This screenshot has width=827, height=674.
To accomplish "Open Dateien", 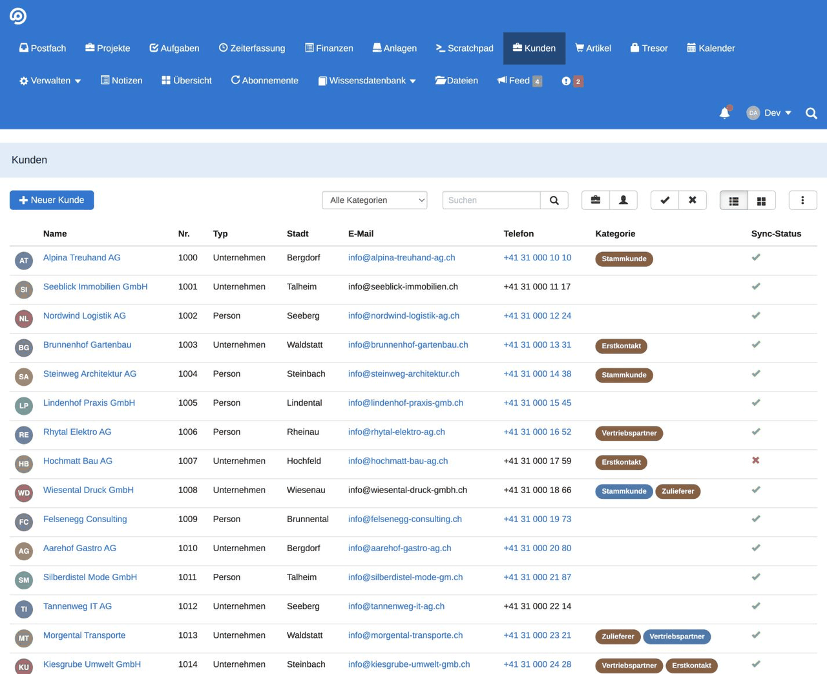I will point(457,81).
